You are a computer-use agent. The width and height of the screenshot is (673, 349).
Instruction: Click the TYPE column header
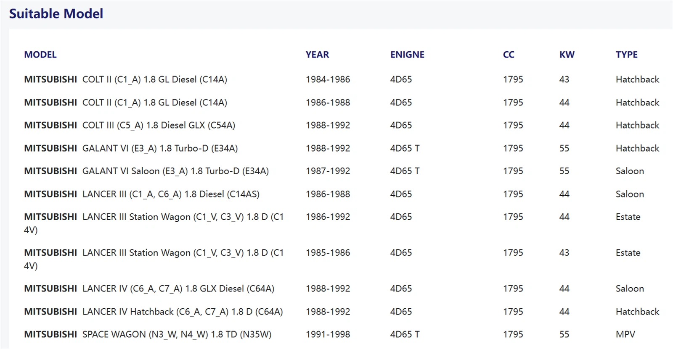626,55
